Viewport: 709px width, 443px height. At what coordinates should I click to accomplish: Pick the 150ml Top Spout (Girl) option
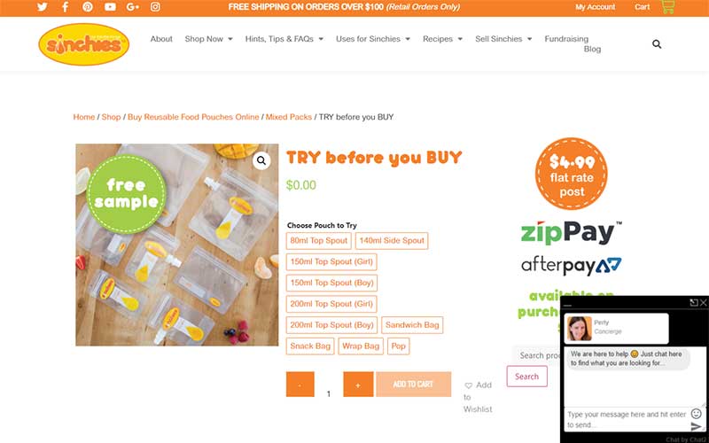[x=331, y=261]
